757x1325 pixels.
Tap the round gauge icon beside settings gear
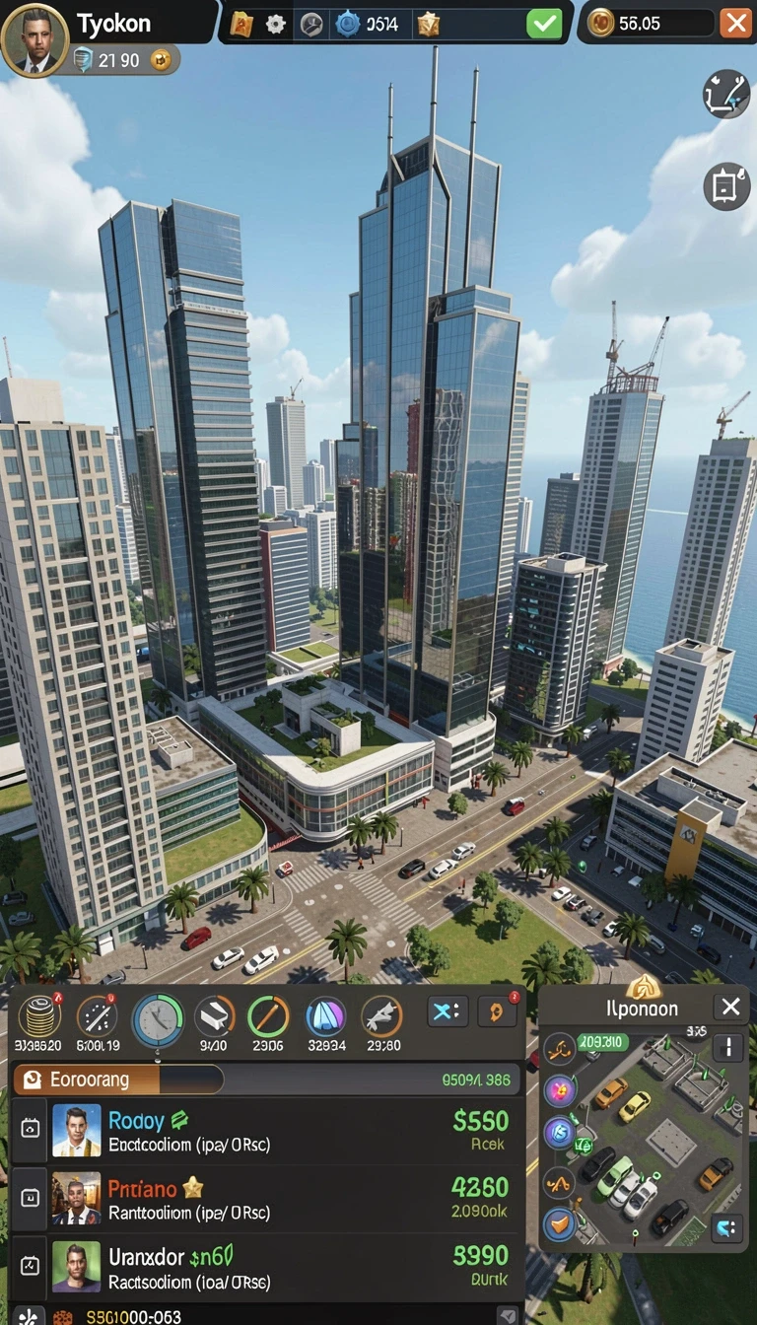tap(311, 24)
